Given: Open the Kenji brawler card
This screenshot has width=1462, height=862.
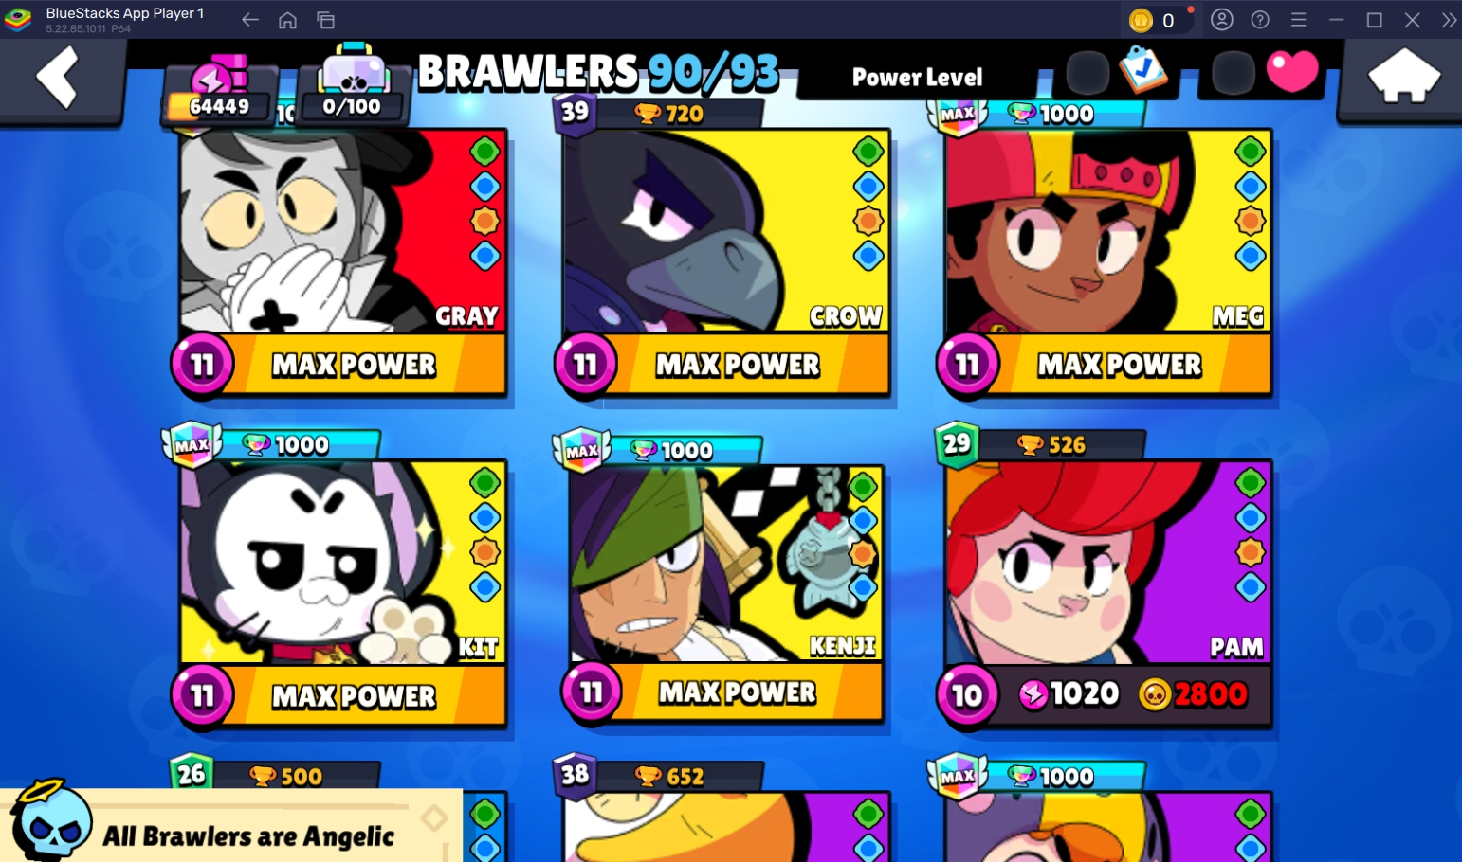Looking at the screenshot, I should coord(726,593).
